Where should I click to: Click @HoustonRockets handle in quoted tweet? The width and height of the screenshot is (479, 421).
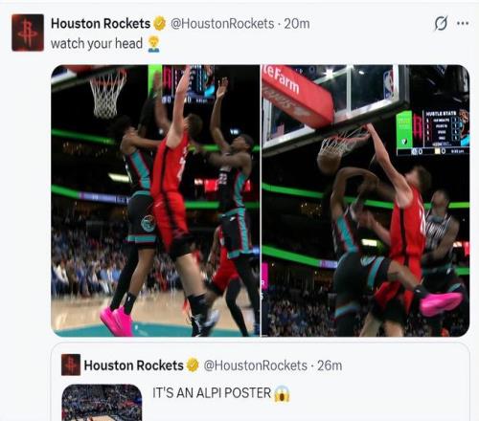(256, 366)
